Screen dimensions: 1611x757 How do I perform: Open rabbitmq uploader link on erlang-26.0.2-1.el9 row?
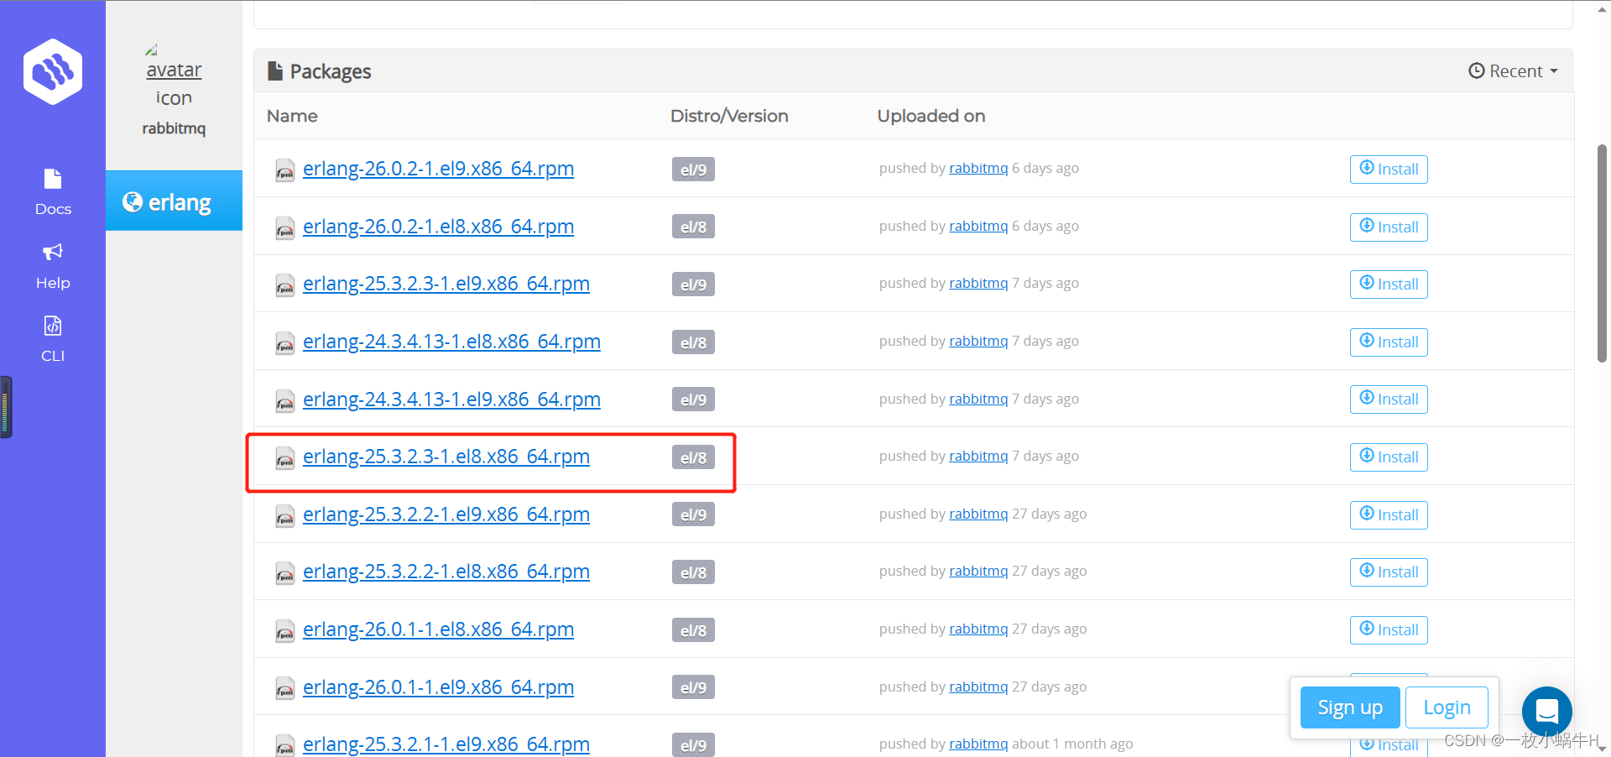978,169
